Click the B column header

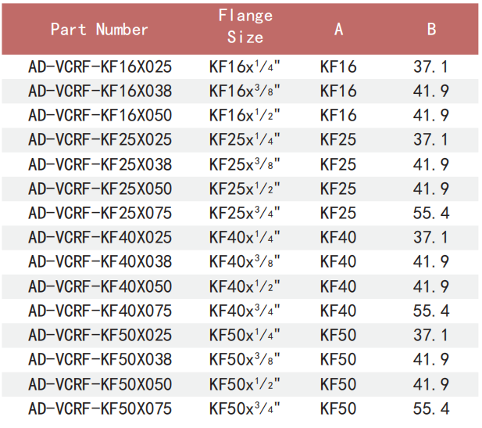click(x=431, y=30)
